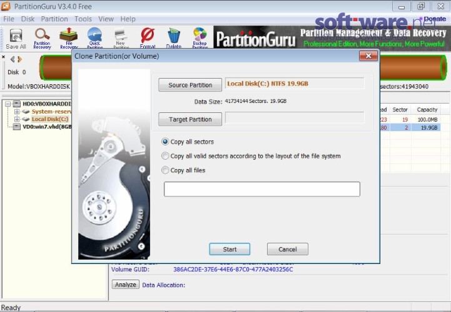Cancel the Clone Partition dialog
This screenshot has height=312, width=451.
coord(287,249)
